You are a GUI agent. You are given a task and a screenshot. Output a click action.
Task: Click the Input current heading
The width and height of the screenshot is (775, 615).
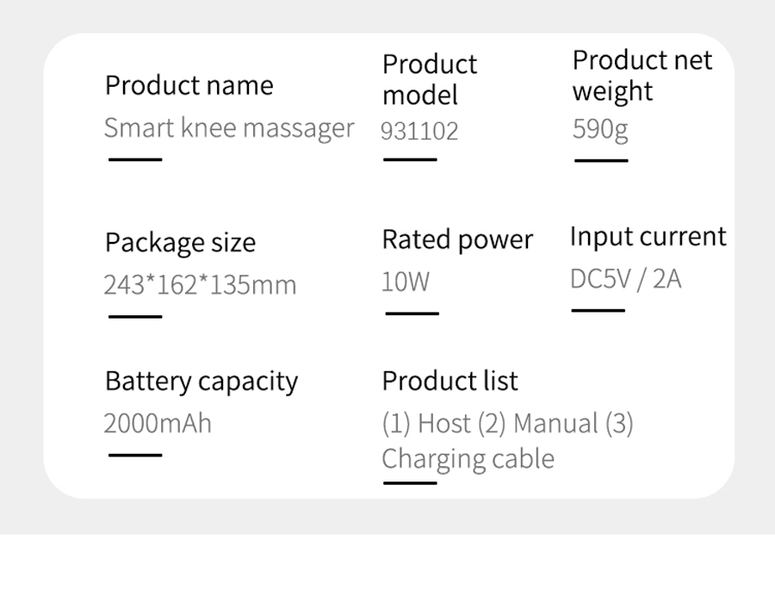tap(648, 236)
